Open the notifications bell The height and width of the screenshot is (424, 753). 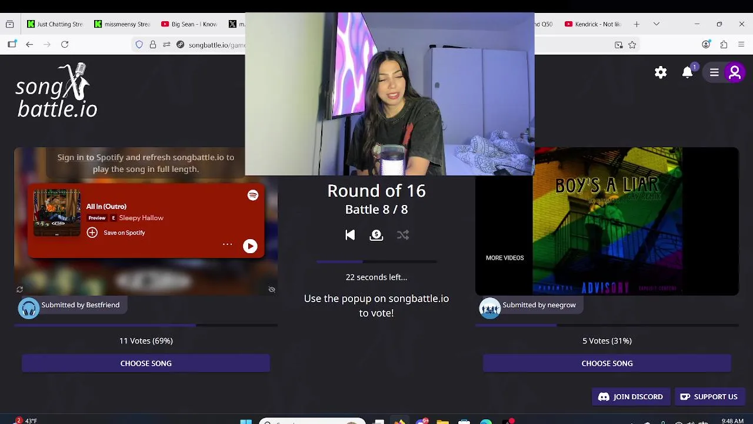pos(687,72)
